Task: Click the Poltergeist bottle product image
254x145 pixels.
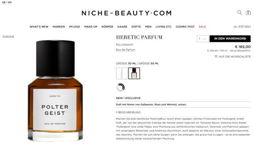Action: coord(55,91)
